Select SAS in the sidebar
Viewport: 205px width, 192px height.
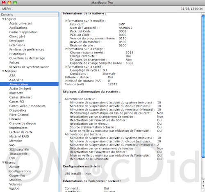pos(12,145)
